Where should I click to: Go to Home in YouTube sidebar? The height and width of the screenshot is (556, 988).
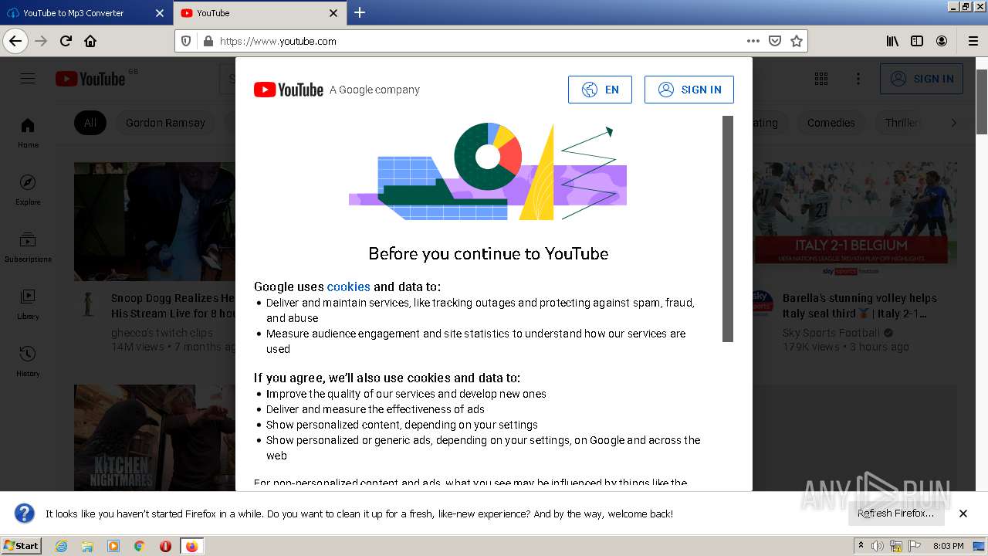coord(28,132)
